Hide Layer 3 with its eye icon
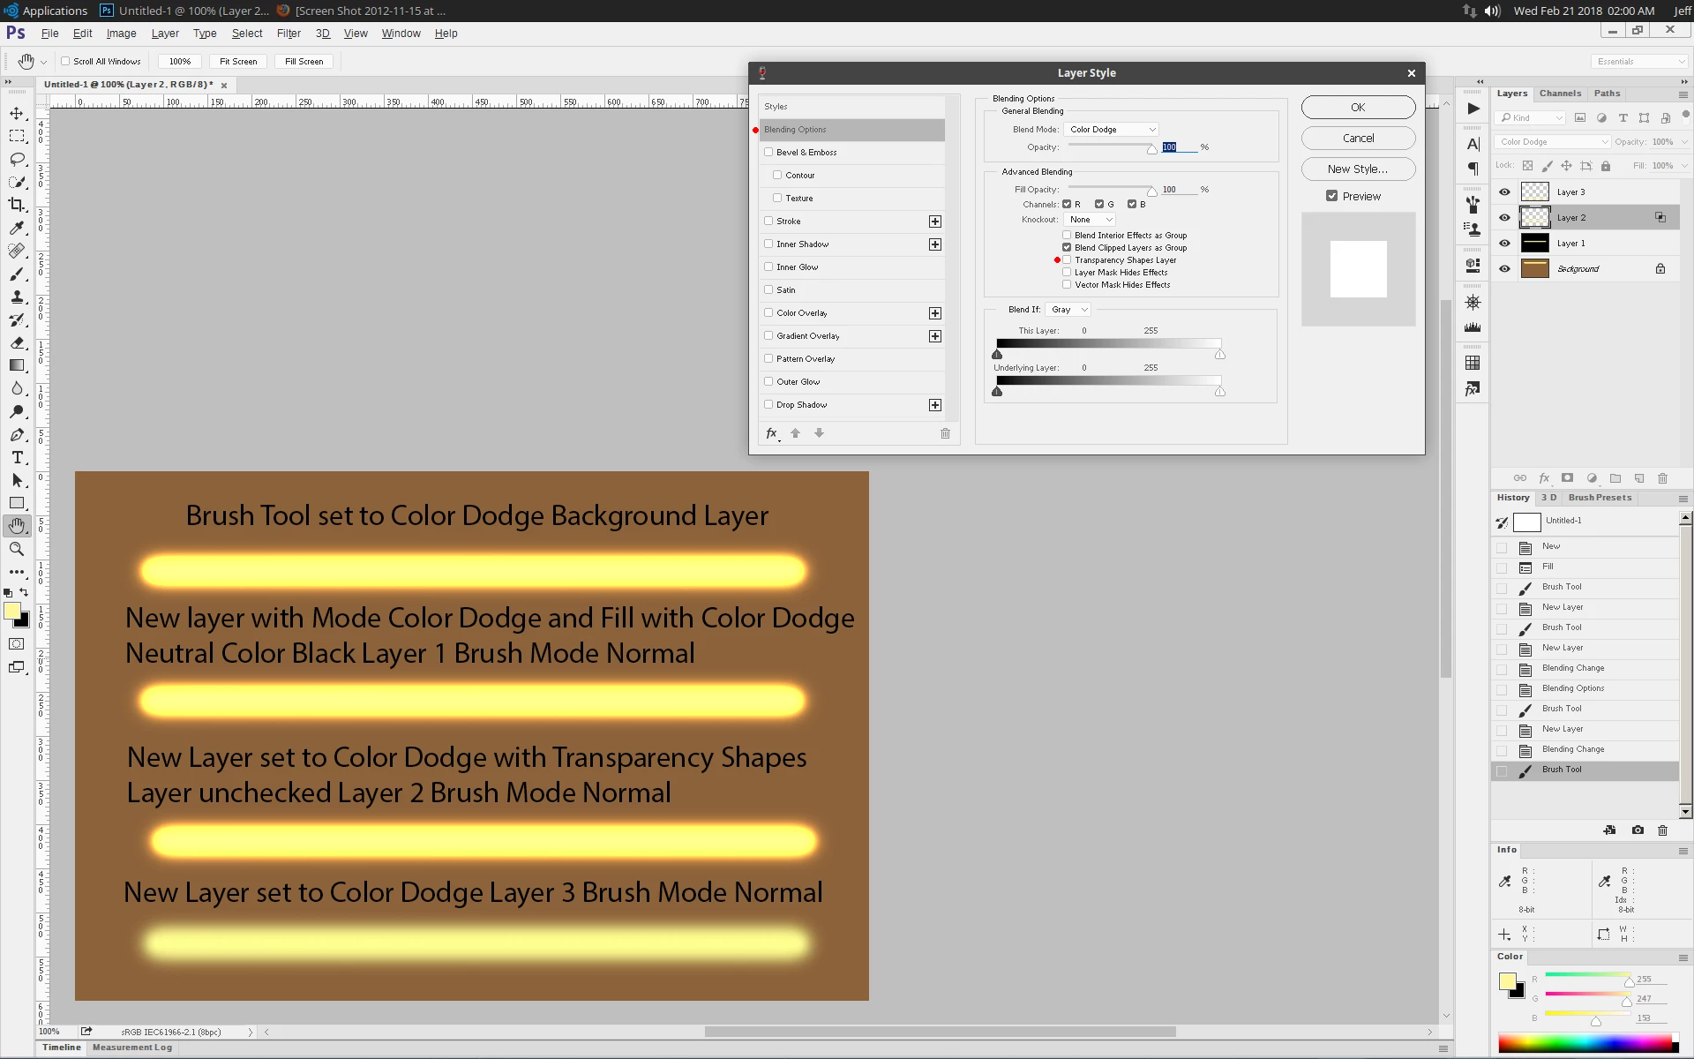Screen dimensions: 1694x1059 1504,192
